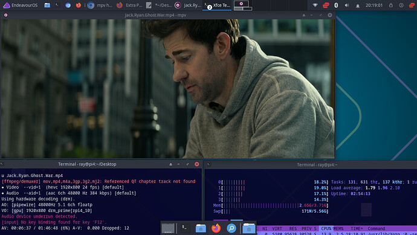Click the lock screen icon in panel

(x=390, y=5)
